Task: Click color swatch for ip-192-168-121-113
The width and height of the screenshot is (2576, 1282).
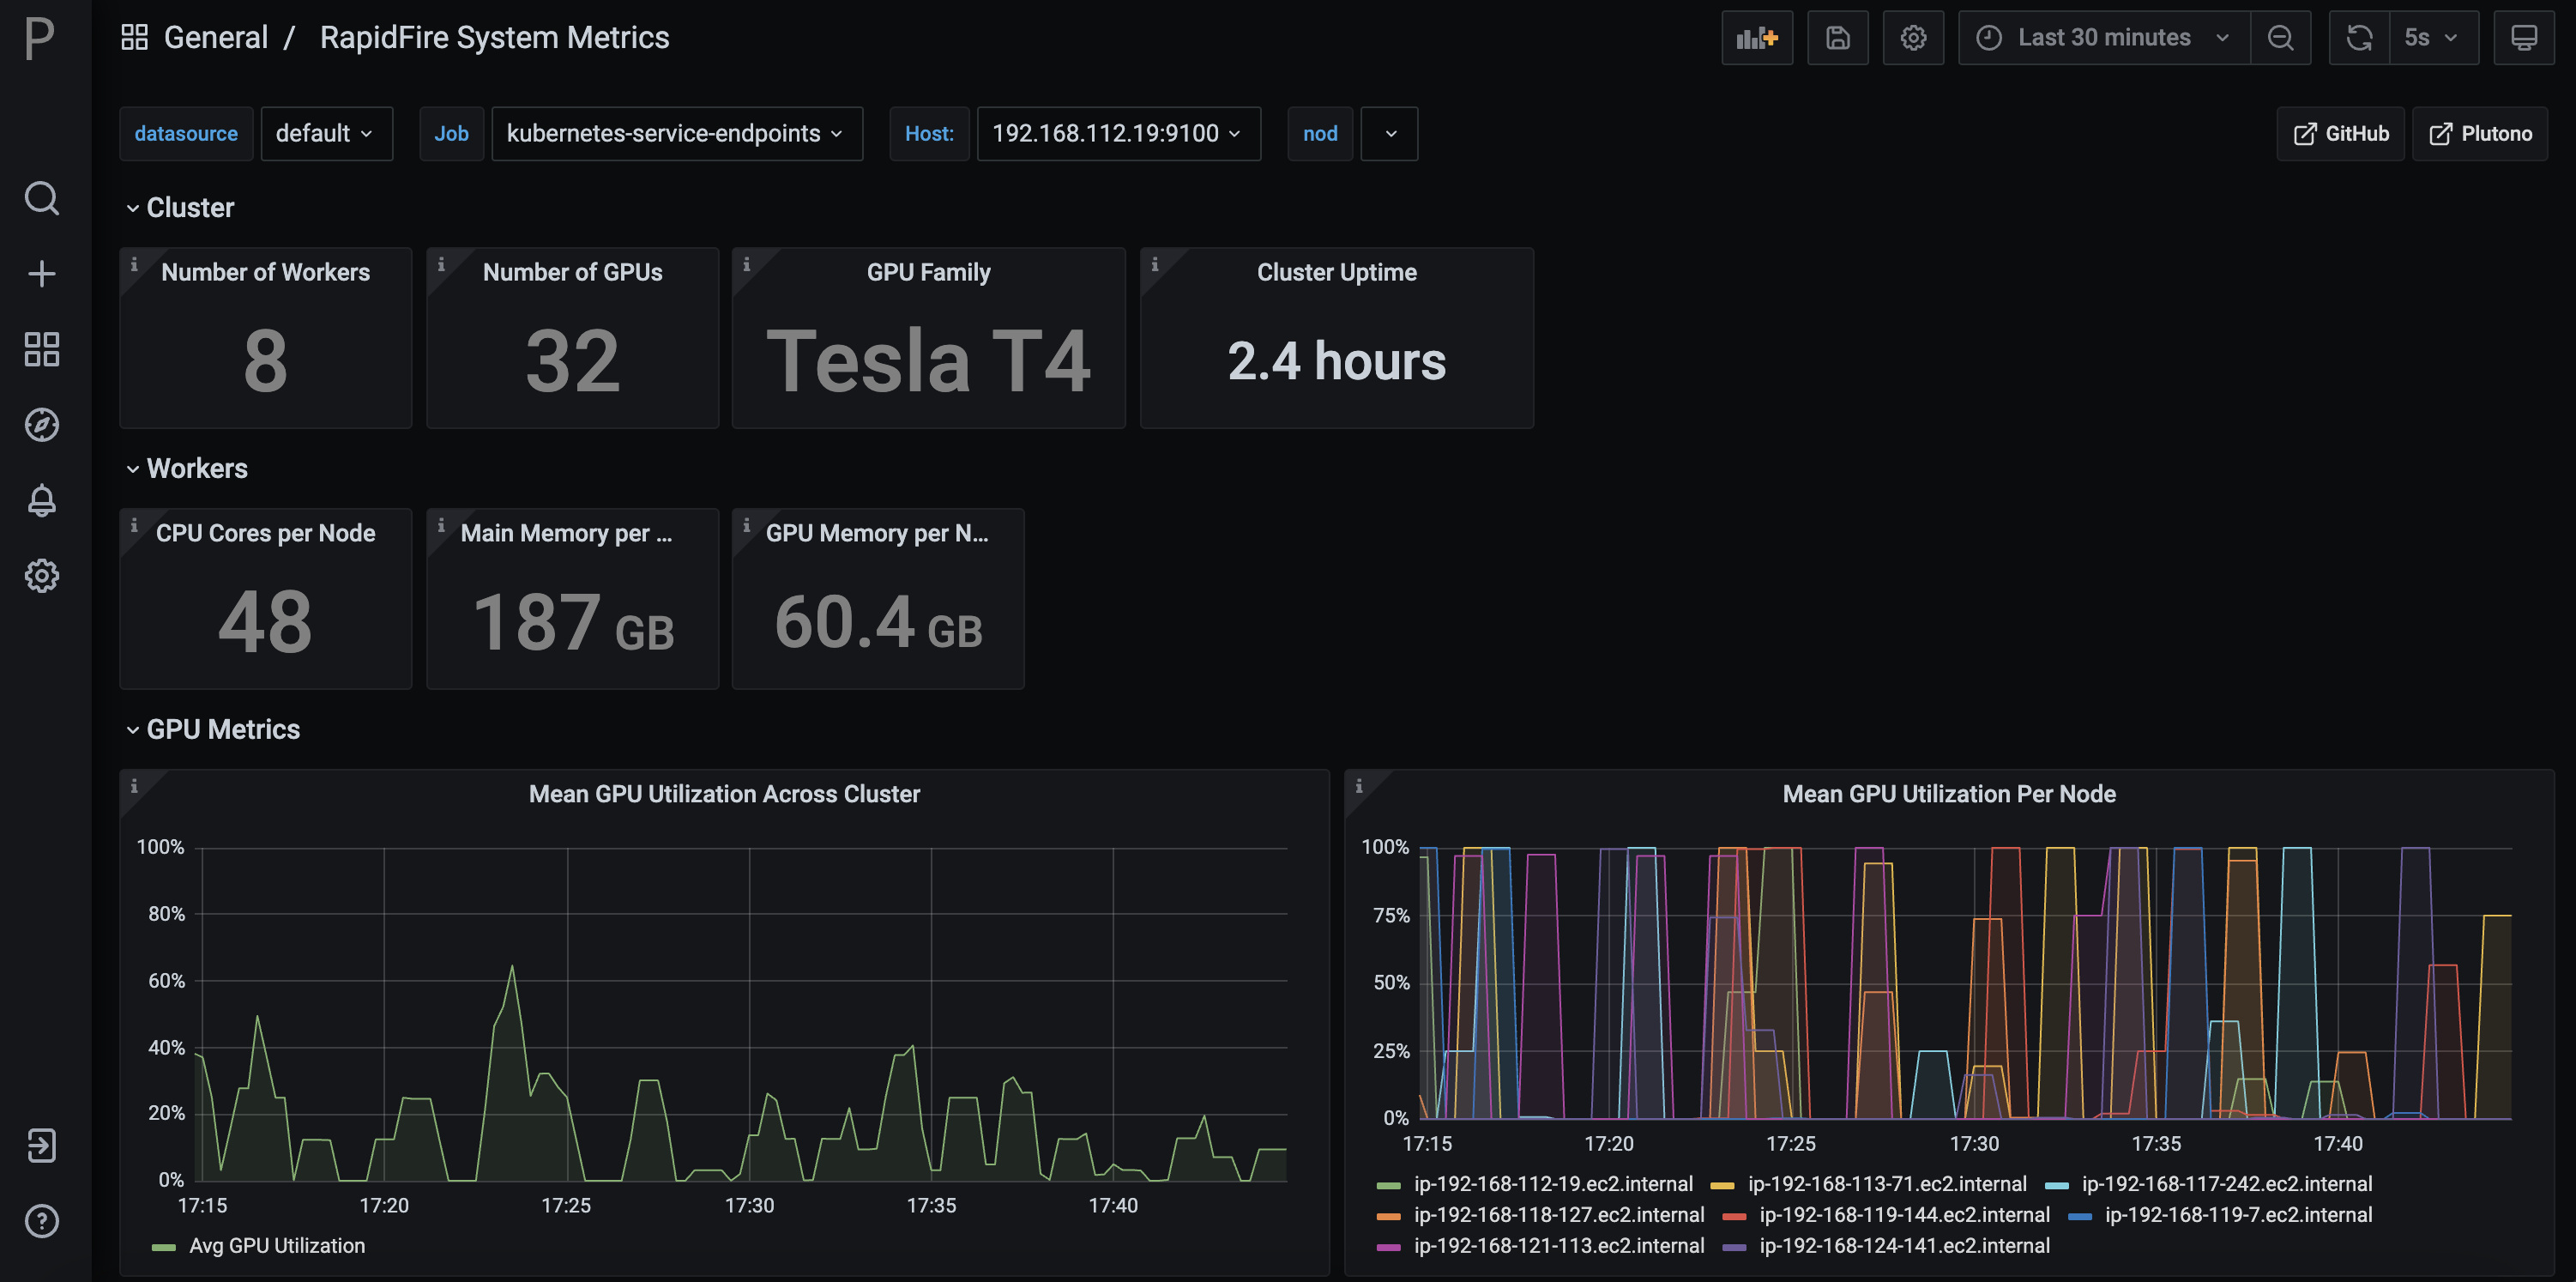Action: click(x=1389, y=1247)
